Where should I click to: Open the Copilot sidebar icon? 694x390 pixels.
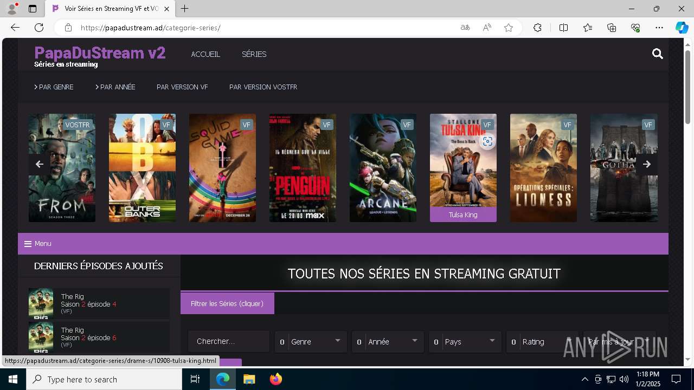(x=682, y=28)
